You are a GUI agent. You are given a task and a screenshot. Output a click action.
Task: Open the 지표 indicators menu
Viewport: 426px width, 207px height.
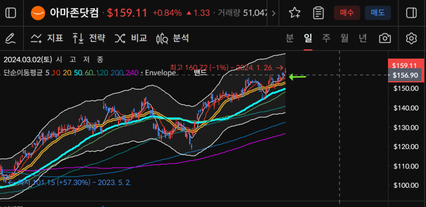pyautogui.click(x=47, y=38)
